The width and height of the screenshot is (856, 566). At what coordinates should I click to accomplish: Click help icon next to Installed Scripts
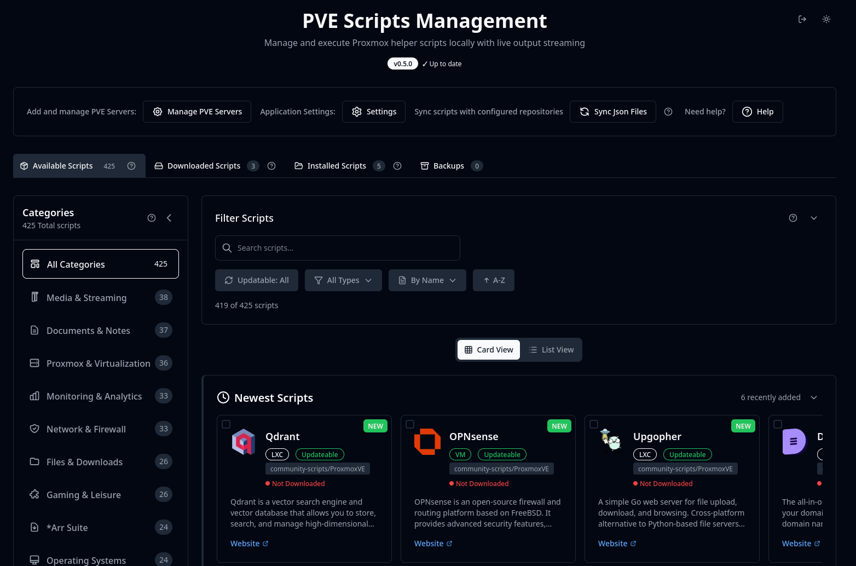pos(397,166)
